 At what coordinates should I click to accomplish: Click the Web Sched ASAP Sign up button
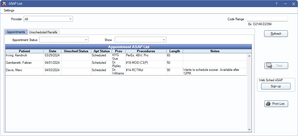(276, 86)
